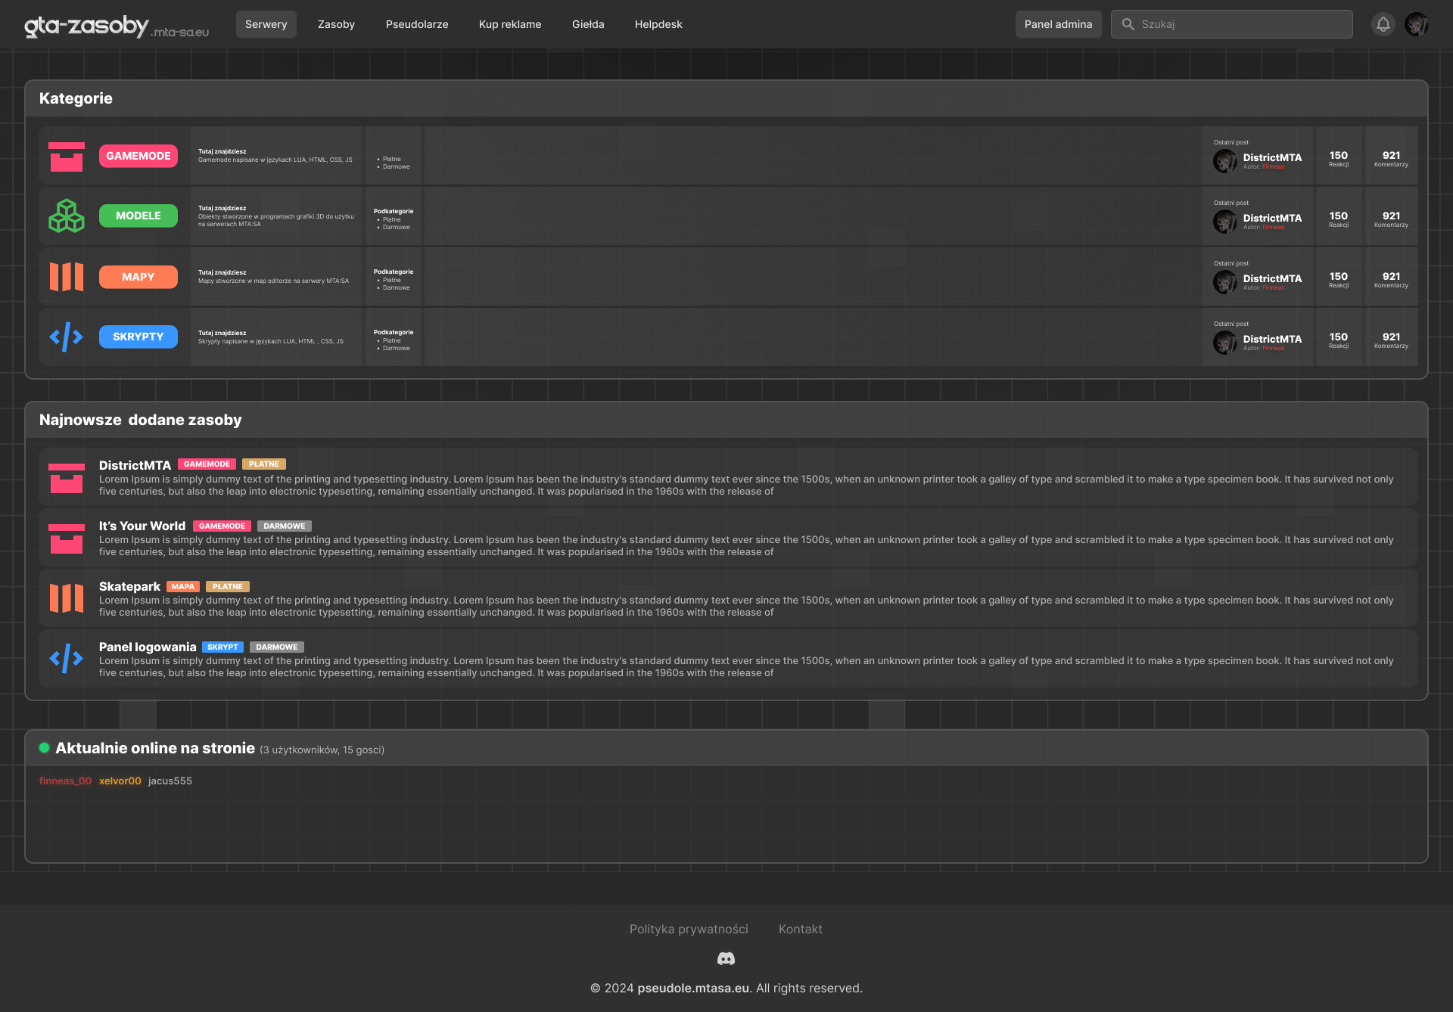1453x1012 pixels.
Task: Click the Panel logowania code icon
Action: point(67,659)
